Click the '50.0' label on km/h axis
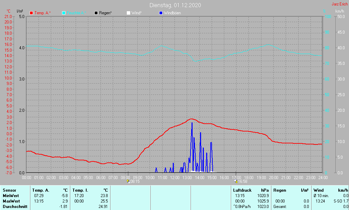This screenshot has height=210, width=349. pyautogui.click(x=341, y=16)
